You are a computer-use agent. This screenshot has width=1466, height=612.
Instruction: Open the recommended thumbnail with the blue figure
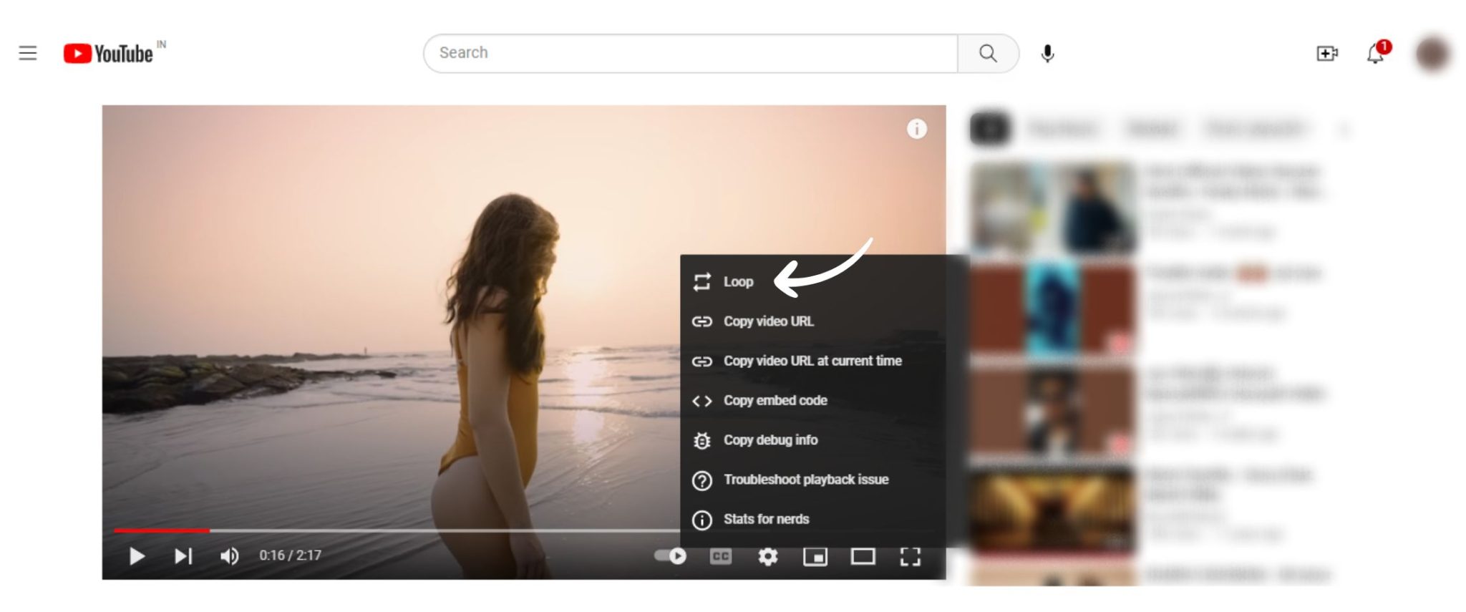[1052, 309]
